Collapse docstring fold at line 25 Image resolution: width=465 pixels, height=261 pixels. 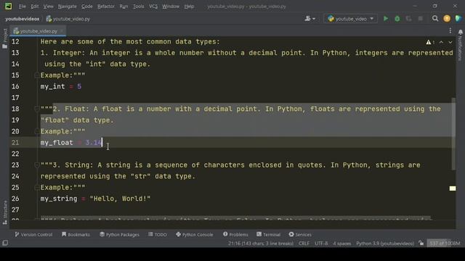click(37, 188)
